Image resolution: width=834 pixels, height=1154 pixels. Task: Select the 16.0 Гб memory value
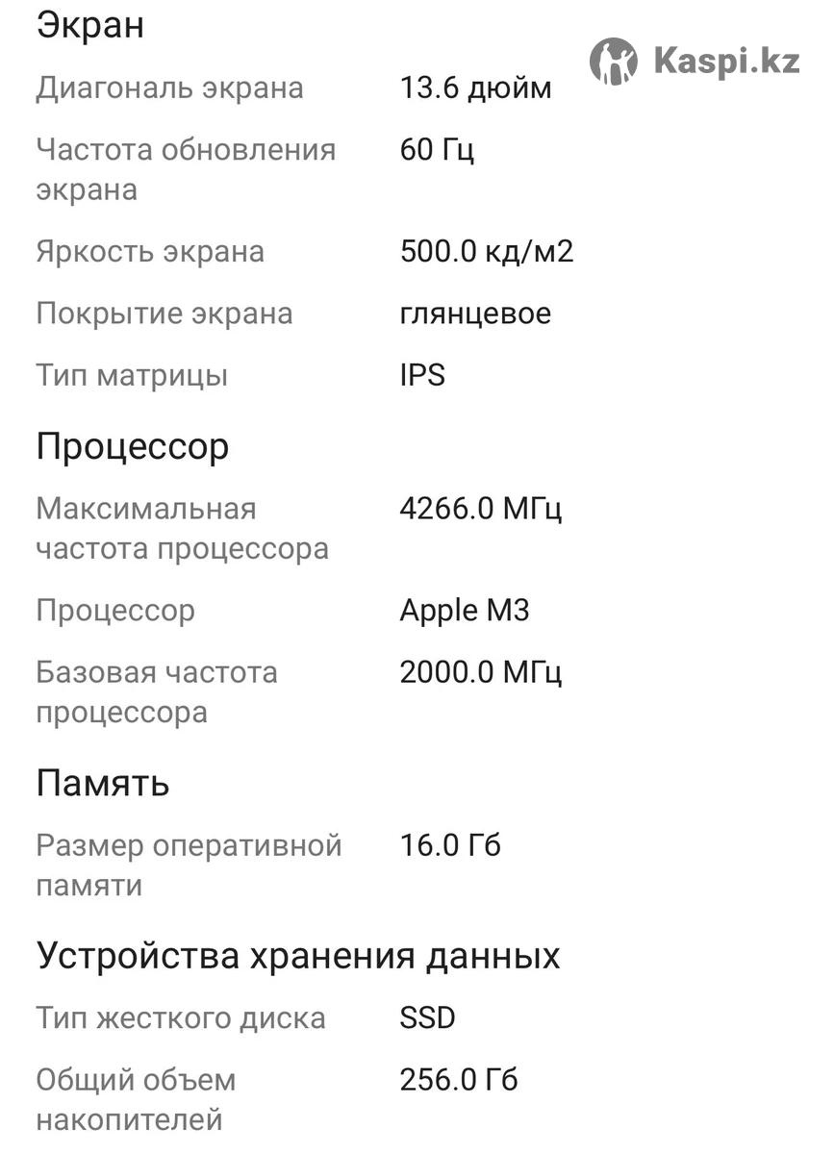(450, 846)
